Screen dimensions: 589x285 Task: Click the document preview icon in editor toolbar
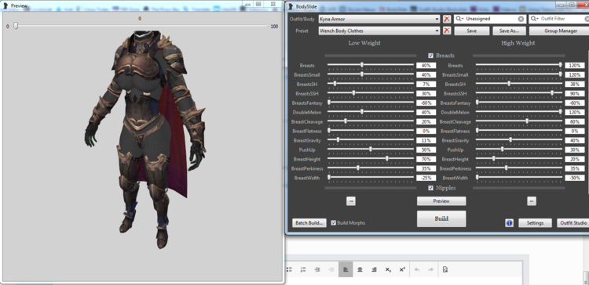click(x=445, y=269)
